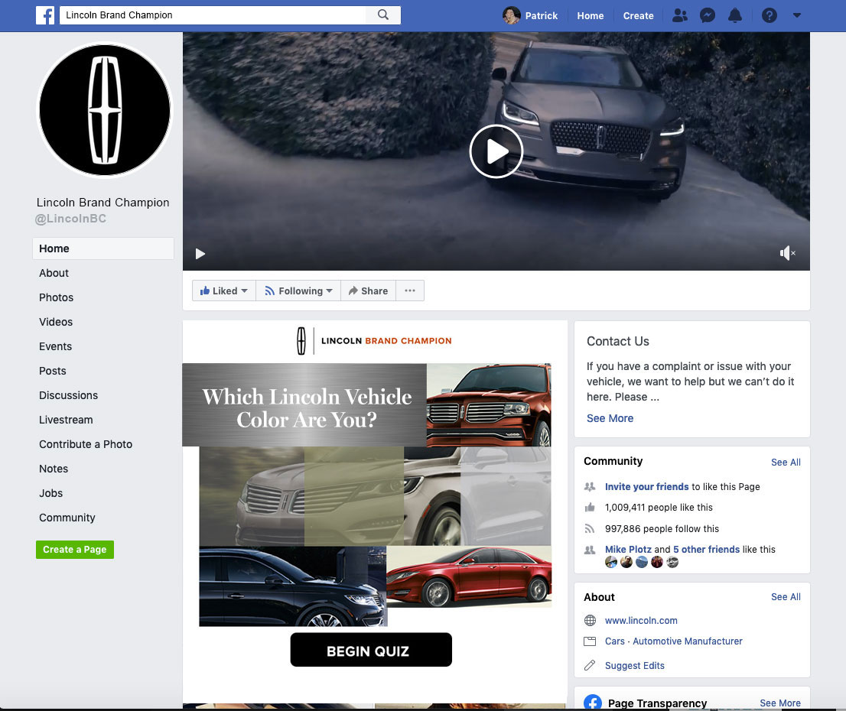This screenshot has height=711, width=846.
Task: Open the Liked dropdown button
Action: coord(224,291)
